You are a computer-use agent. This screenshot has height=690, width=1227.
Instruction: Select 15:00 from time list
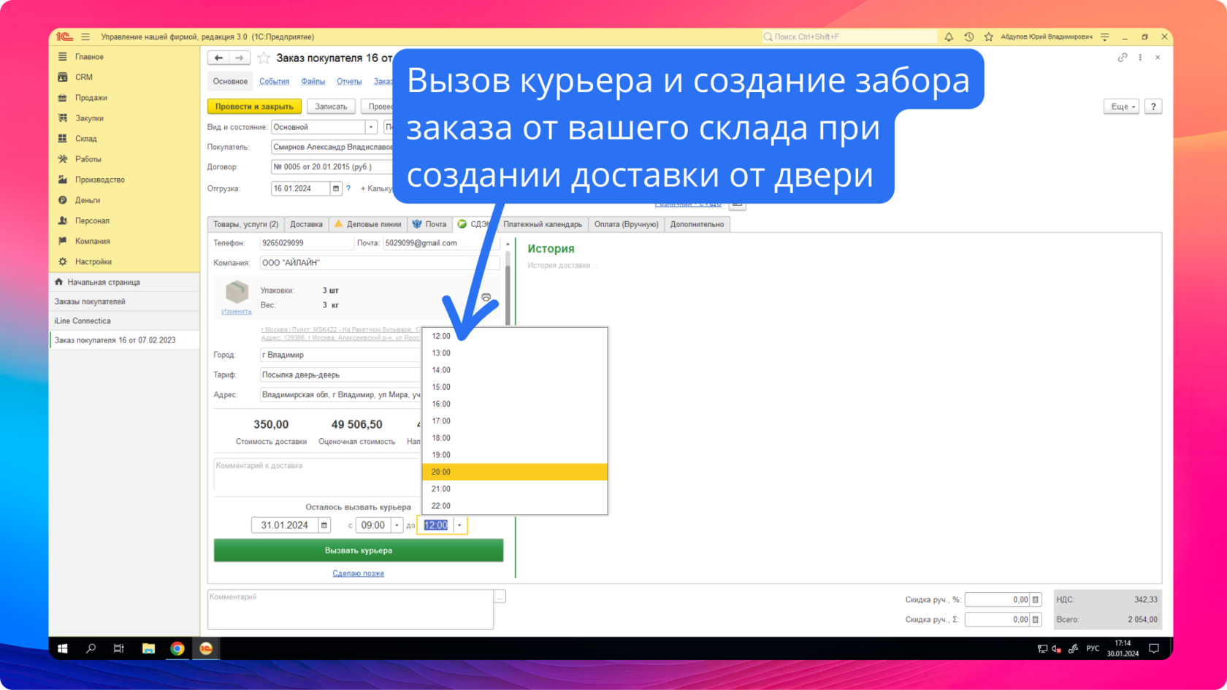tap(514, 387)
